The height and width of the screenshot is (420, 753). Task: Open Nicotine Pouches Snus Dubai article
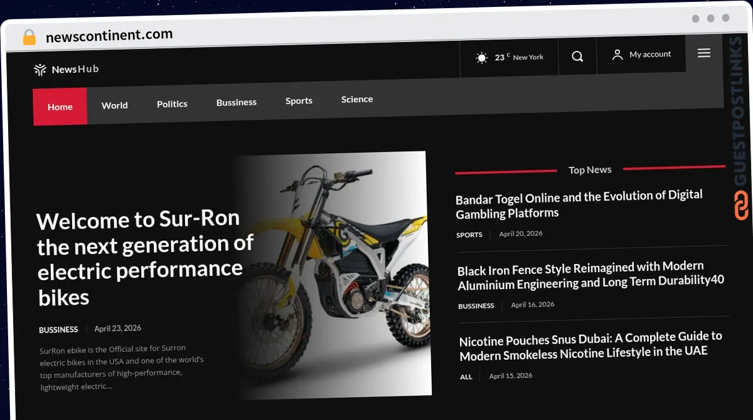click(x=590, y=346)
